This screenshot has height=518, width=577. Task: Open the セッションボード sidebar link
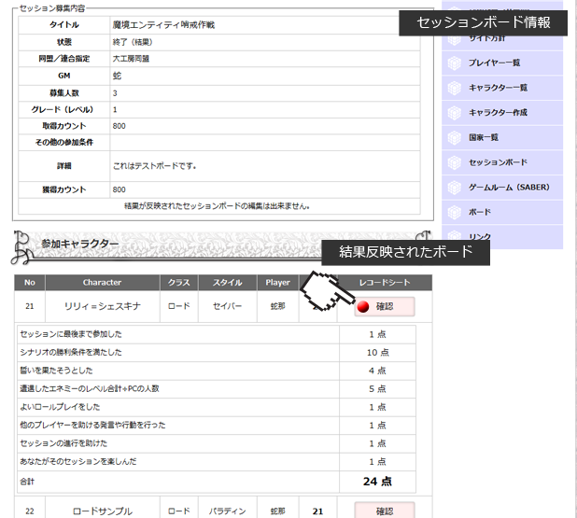pyautogui.click(x=502, y=162)
